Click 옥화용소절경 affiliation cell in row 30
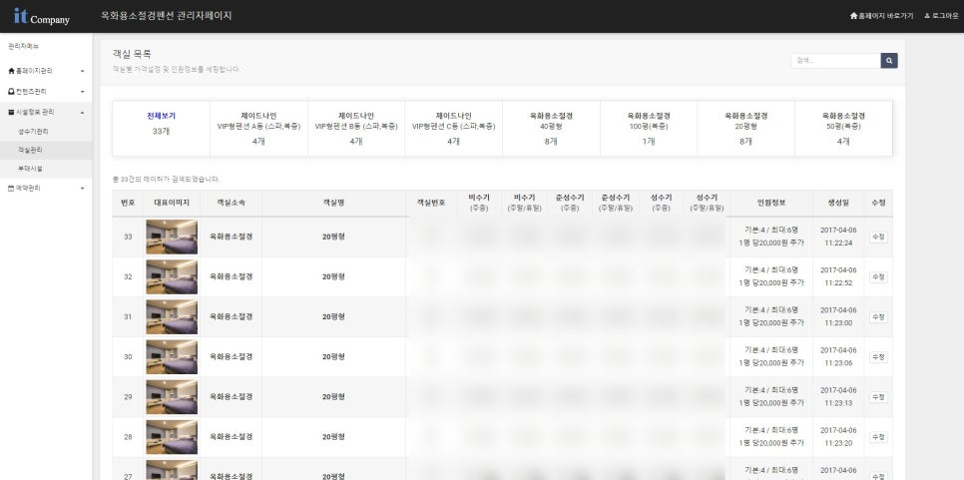Image resolution: width=964 pixels, height=480 pixels. (232, 356)
